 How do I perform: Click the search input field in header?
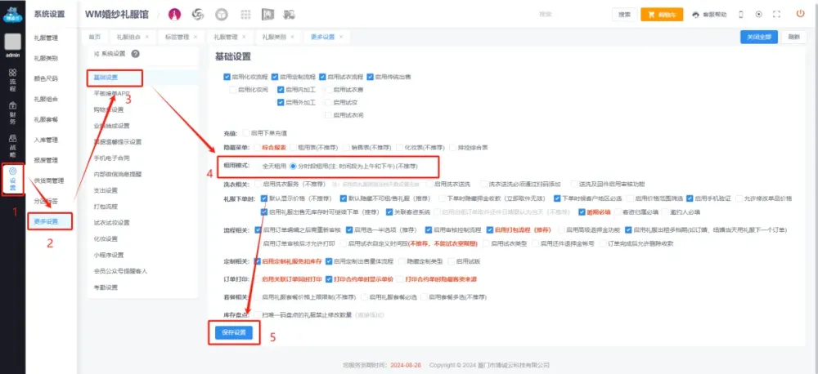click(x=573, y=15)
